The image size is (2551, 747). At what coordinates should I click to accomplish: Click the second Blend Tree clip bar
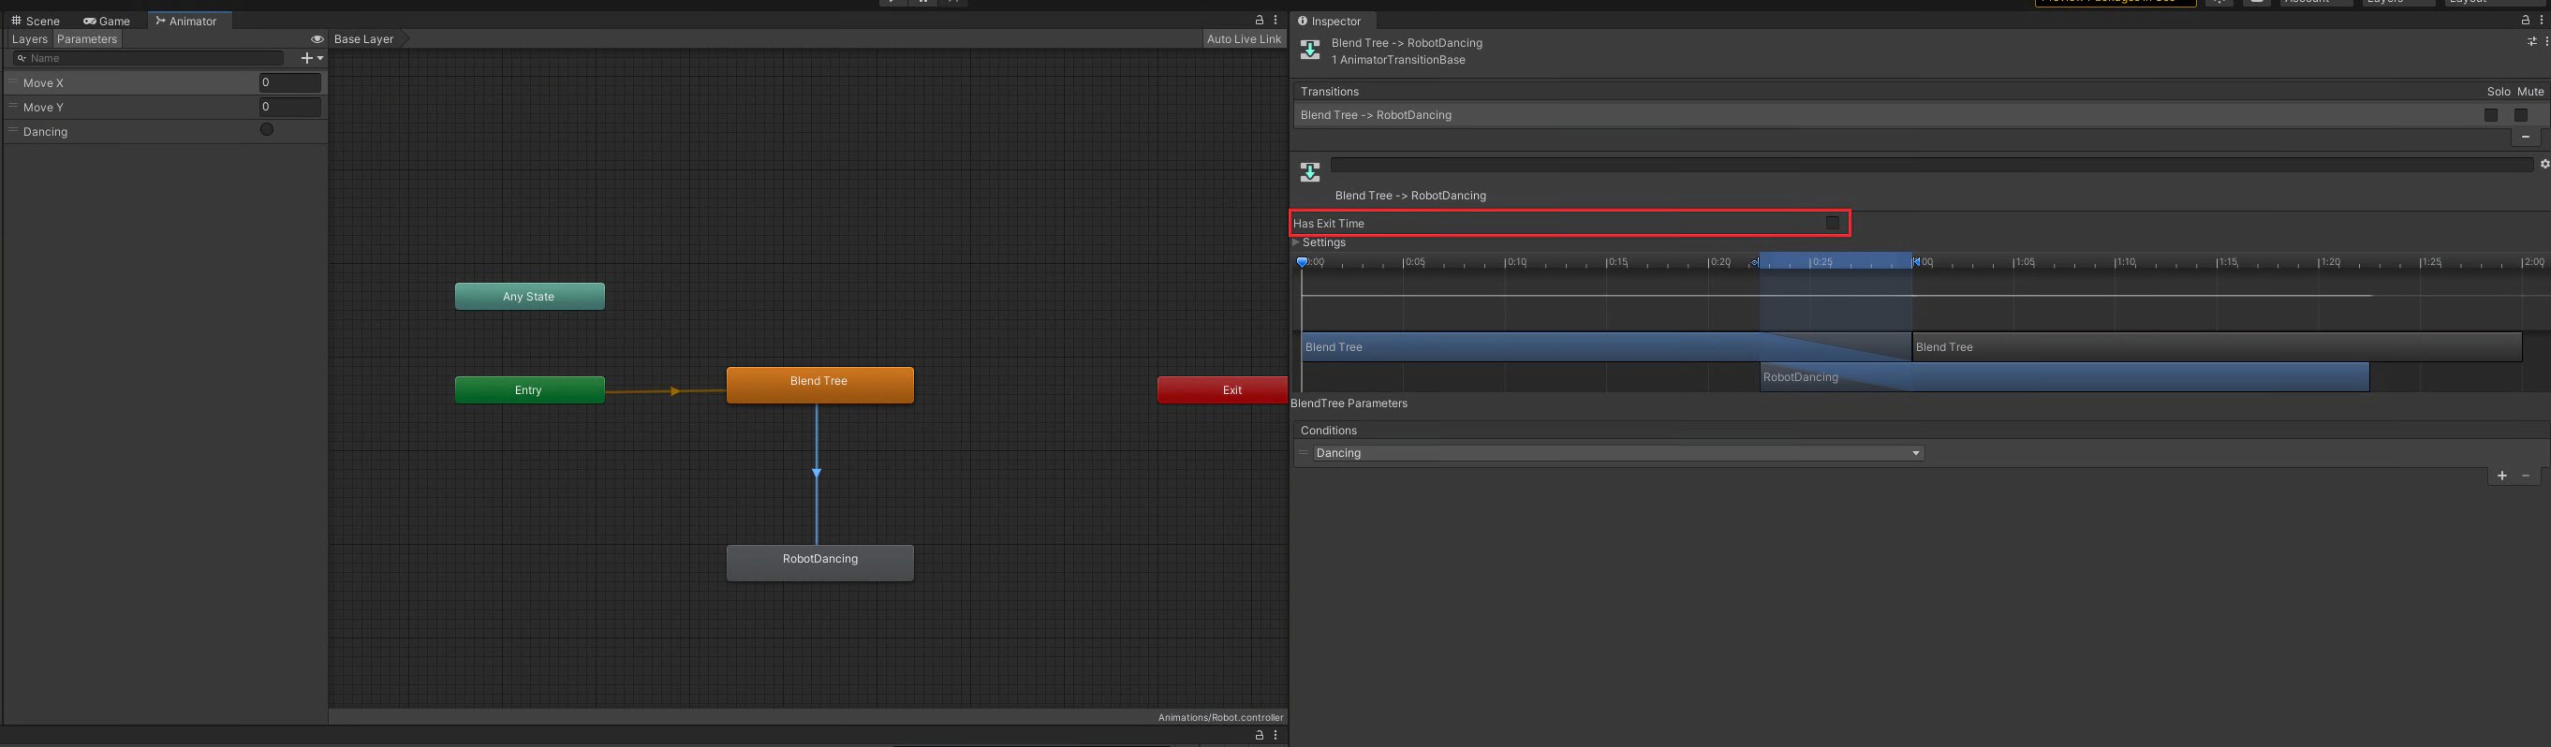[2217, 347]
